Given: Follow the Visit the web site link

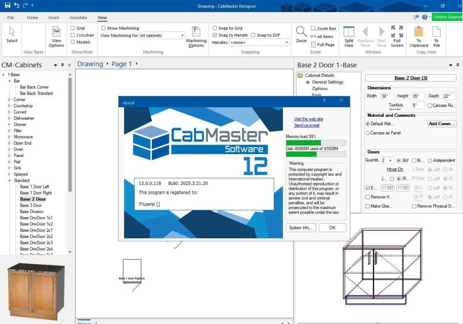Looking at the screenshot, I should [308, 119].
